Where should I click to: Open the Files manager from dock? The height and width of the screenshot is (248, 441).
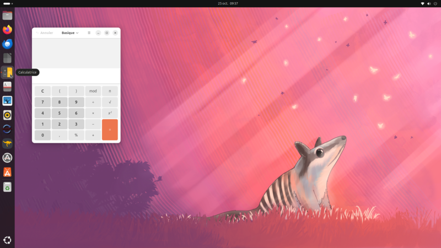(7, 15)
